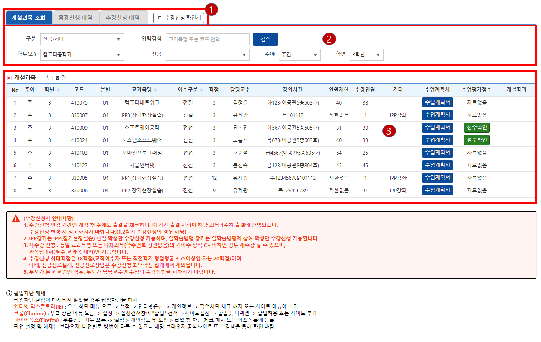The height and width of the screenshot is (342, 541).
Task: Open the 학년 dropdown showing 3학년
Action: [366, 55]
